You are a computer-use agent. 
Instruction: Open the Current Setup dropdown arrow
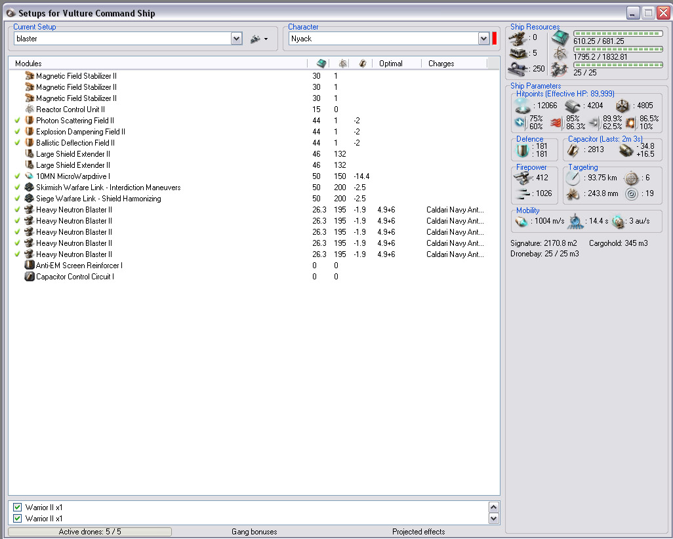point(237,39)
